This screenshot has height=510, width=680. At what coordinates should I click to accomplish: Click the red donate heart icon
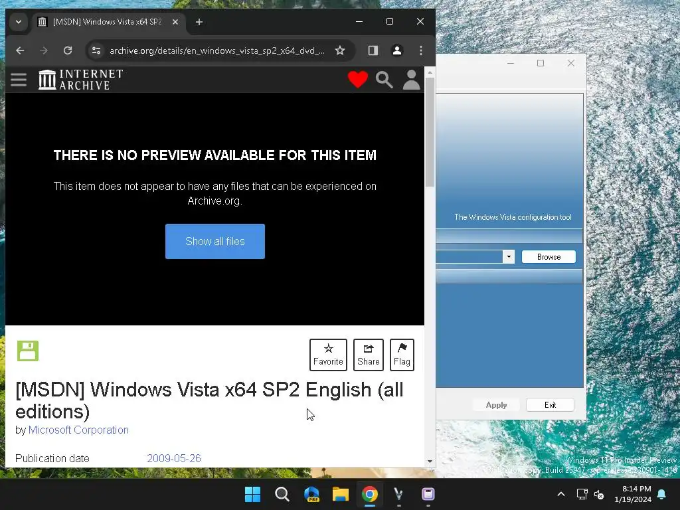358,80
